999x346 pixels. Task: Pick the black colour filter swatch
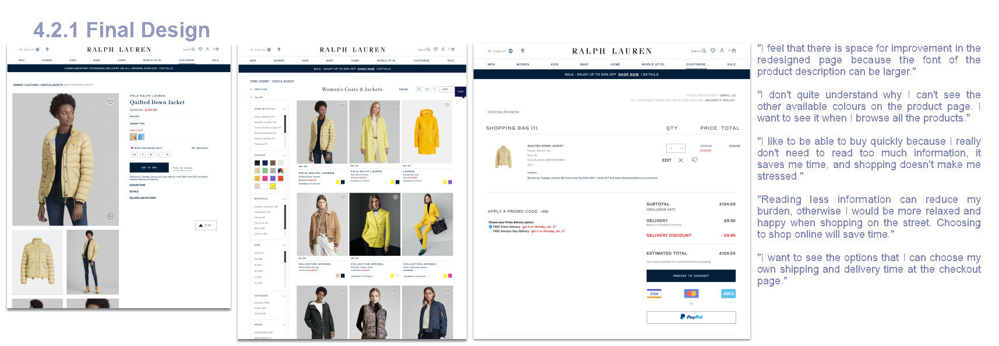click(x=257, y=163)
